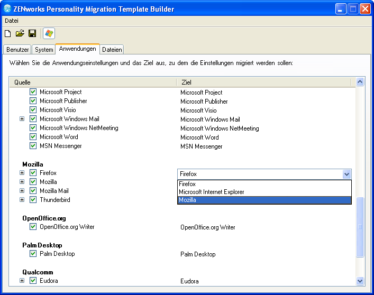Switch to the Benutzer tab

point(17,50)
